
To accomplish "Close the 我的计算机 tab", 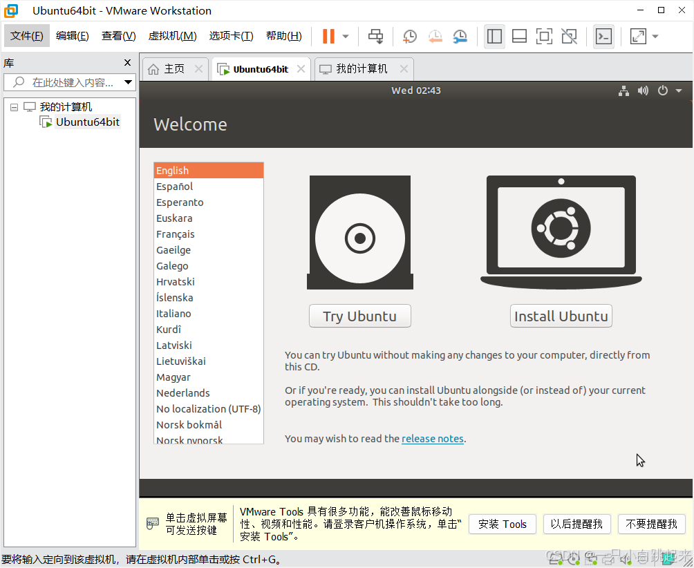I will [404, 69].
